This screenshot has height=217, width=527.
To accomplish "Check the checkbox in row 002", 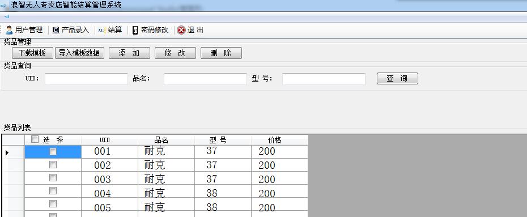I will [53, 165].
